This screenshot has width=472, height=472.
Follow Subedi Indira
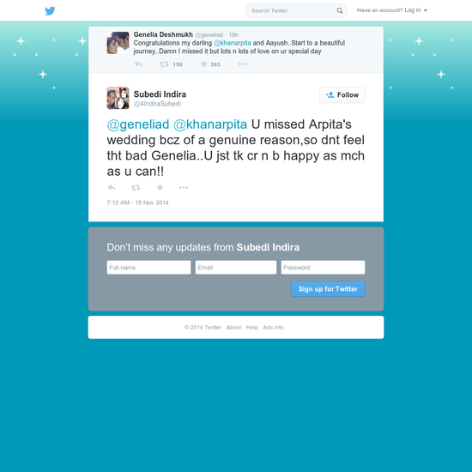[342, 95]
